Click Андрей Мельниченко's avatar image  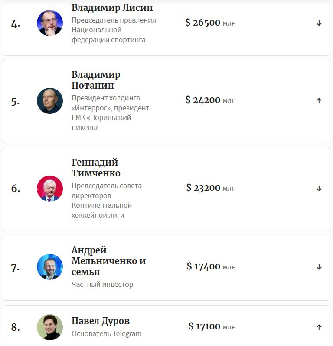50,267
